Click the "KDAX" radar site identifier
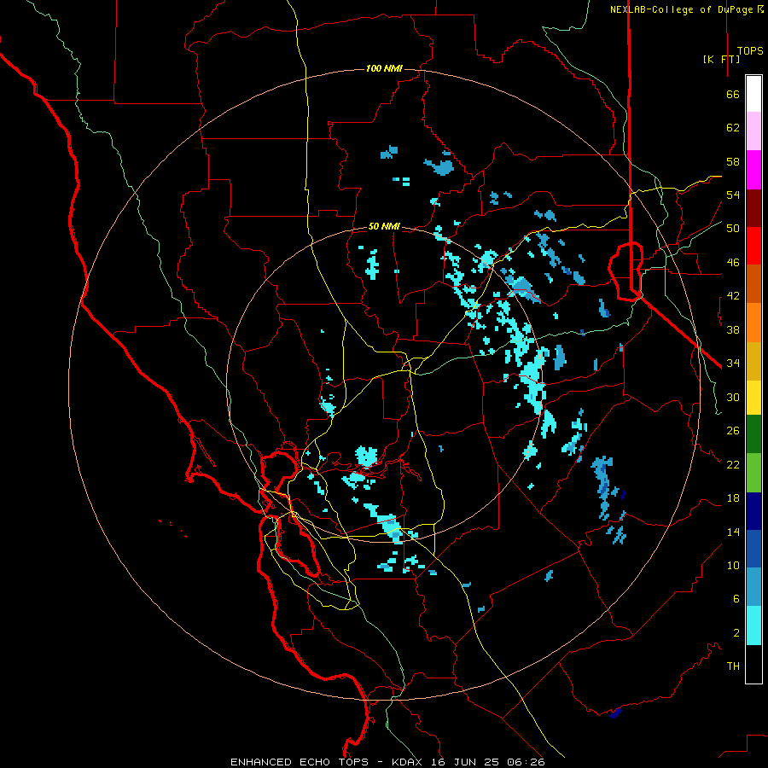 coord(409,762)
